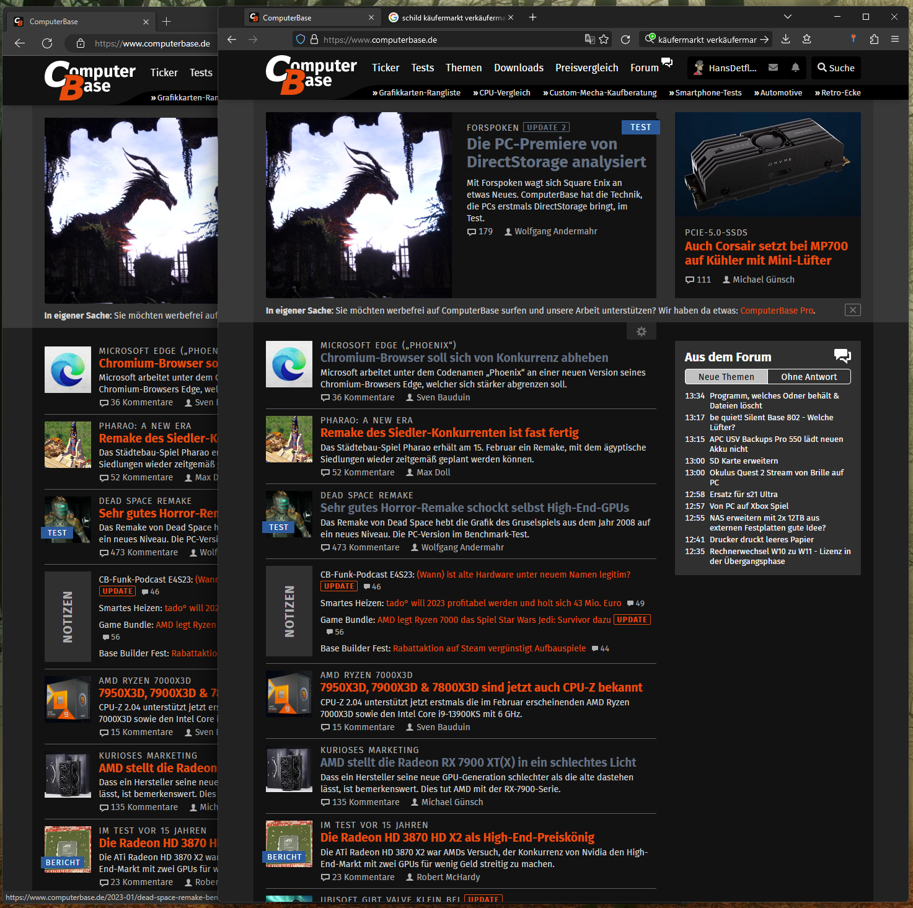Follow the 'ComputerBase Pro' link in banner
Viewport: 913px width, 908px height.
[777, 311]
